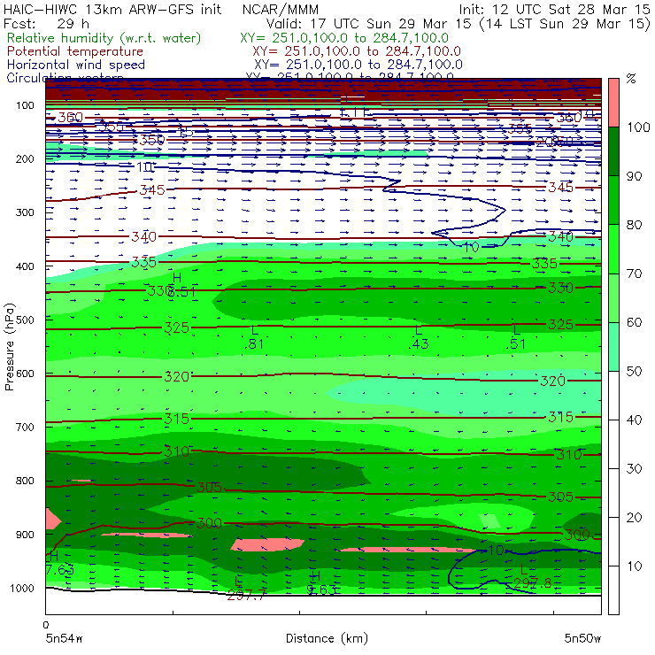Click the green 'XY= 251.0,100.0 to 284.7,100.0' text
This screenshot has height=655, width=655.
(344, 38)
